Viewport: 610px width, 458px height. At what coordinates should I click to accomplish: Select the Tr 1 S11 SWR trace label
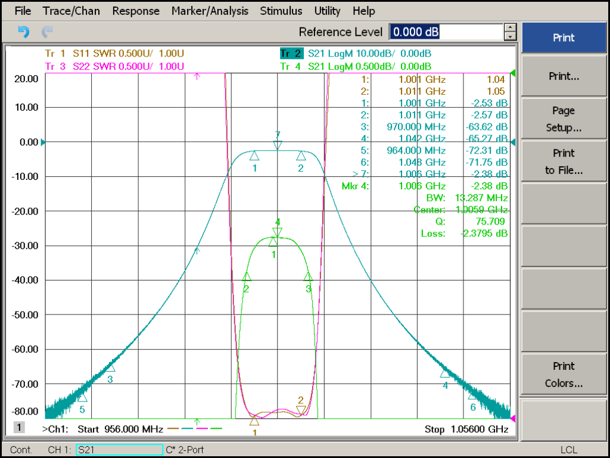click(114, 53)
